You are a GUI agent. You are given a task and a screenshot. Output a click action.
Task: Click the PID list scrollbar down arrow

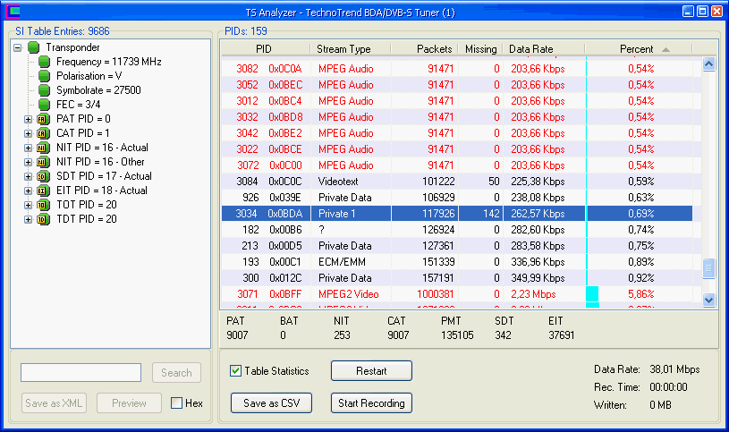click(x=709, y=301)
